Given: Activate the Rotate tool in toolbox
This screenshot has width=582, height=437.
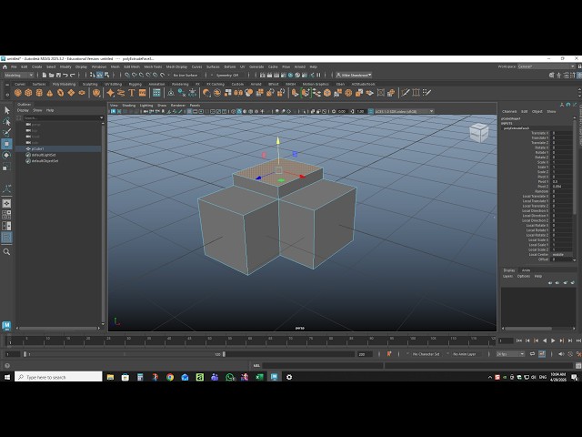Looking at the screenshot, I should click(6, 156).
